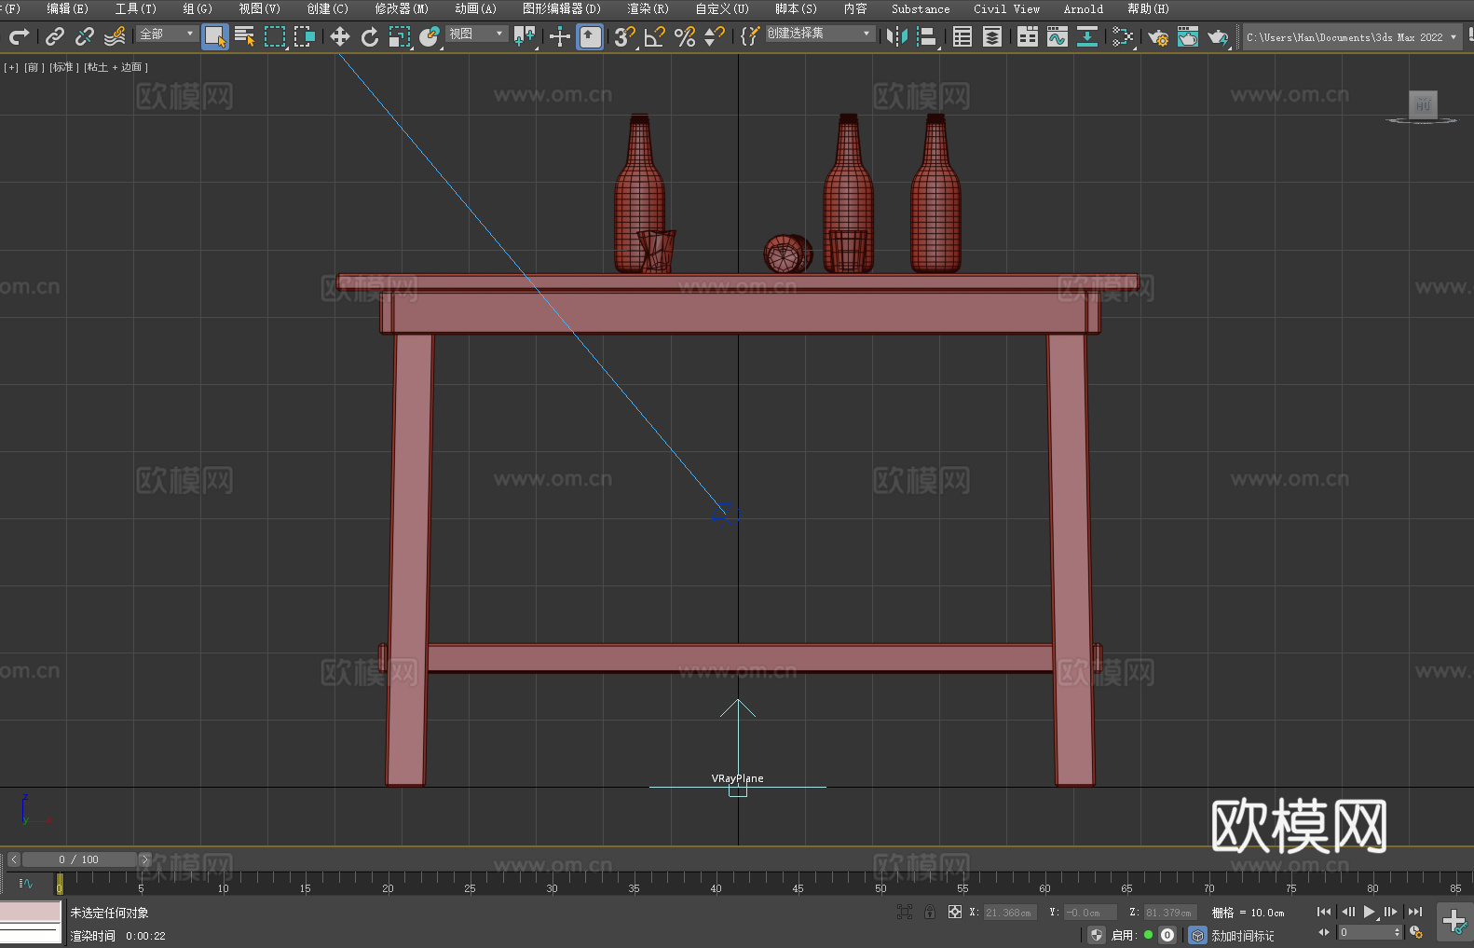Screen dimensions: 1474x948
Task: Click the object color swatch bottom-left
Action: [x=30, y=911]
